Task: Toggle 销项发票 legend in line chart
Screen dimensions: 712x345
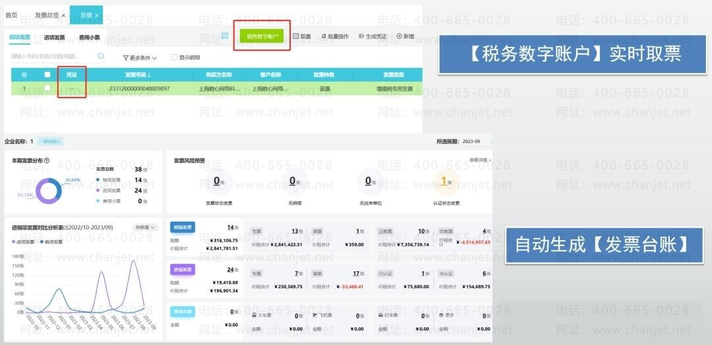Action: click(x=51, y=242)
